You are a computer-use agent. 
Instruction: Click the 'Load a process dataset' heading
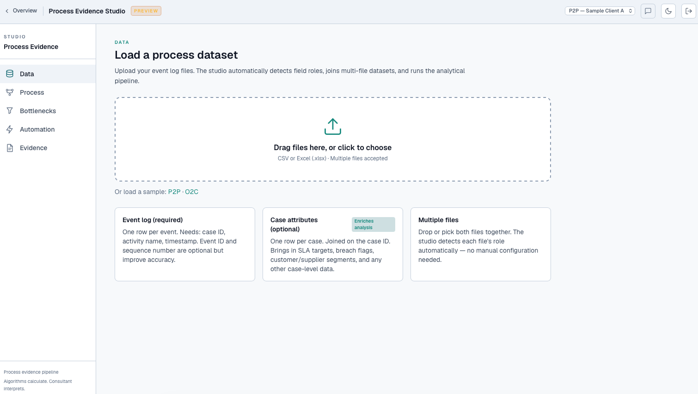pyautogui.click(x=176, y=55)
